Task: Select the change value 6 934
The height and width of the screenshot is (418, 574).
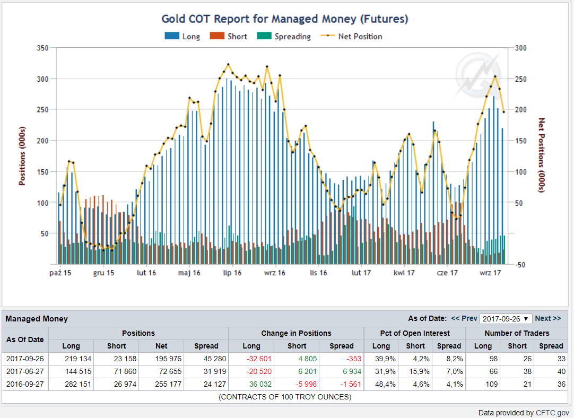Action: click(x=352, y=371)
